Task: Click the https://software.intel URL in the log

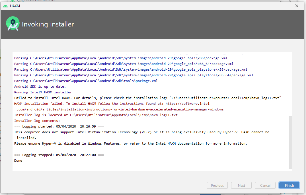Action: [x=187, y=104]
